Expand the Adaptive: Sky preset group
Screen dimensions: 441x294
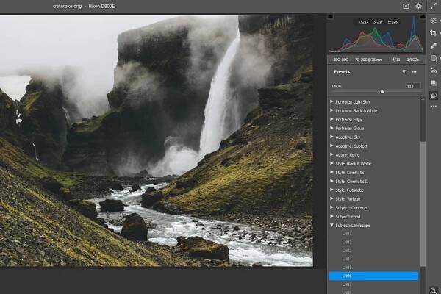coord(331,136)
